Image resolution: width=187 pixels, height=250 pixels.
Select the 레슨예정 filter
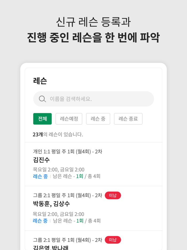[x=69, y=119]
